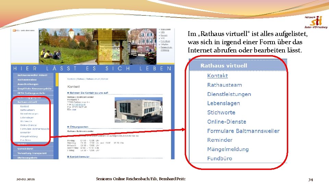Open Ortsplan link in top-right link list
The height and width of the screenshot is (185, 329).
point(164,45)
